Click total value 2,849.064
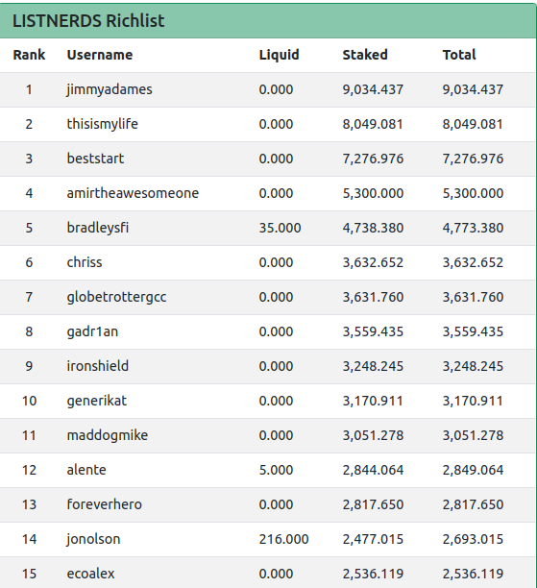 [x=473, y=470]
